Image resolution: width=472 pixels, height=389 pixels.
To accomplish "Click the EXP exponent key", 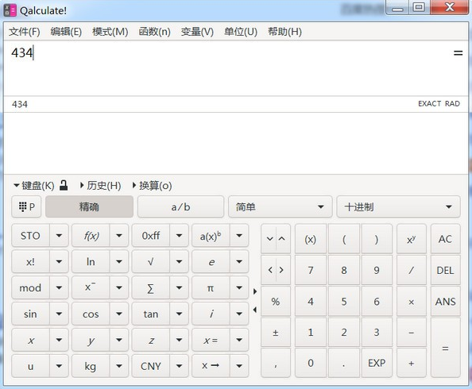I will tap(377, 363).
